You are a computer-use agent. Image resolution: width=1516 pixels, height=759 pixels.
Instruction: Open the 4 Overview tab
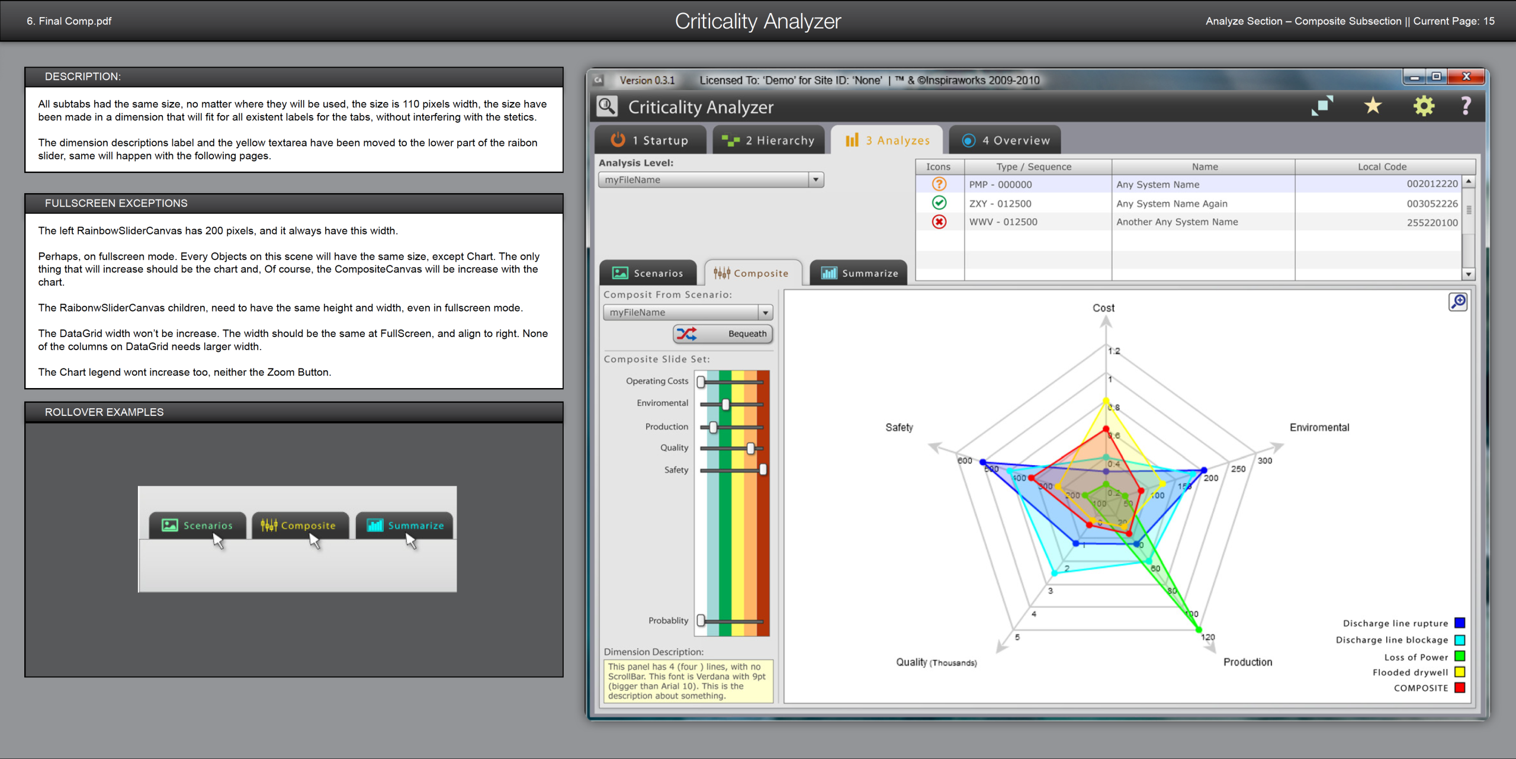(x=1004, y=140)
